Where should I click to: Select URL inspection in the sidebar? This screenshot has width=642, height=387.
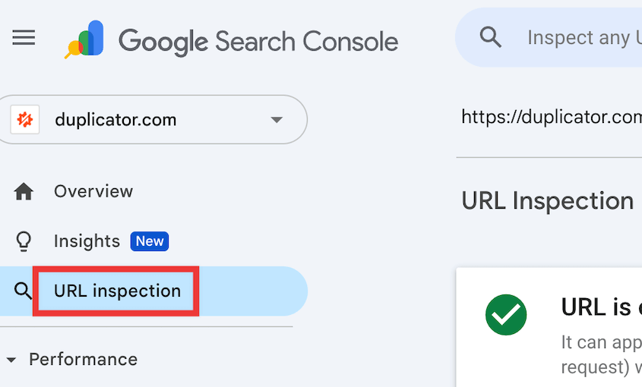click(x=117, y=291)
